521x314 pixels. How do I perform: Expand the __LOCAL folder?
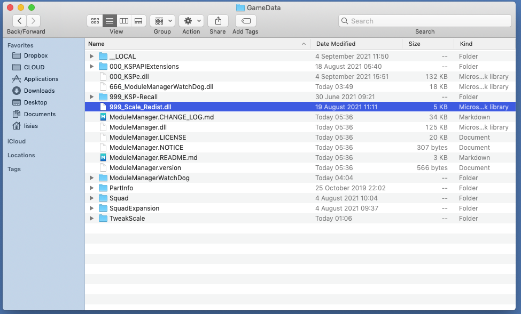(91, 57)
